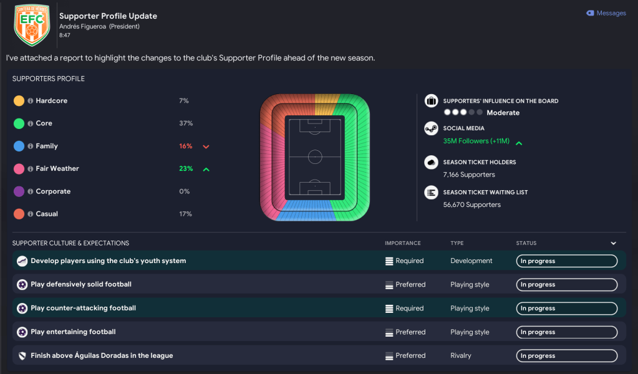Open status dropdown for youth system development
Screen dimensions: 638x374
tap(566, 261)
